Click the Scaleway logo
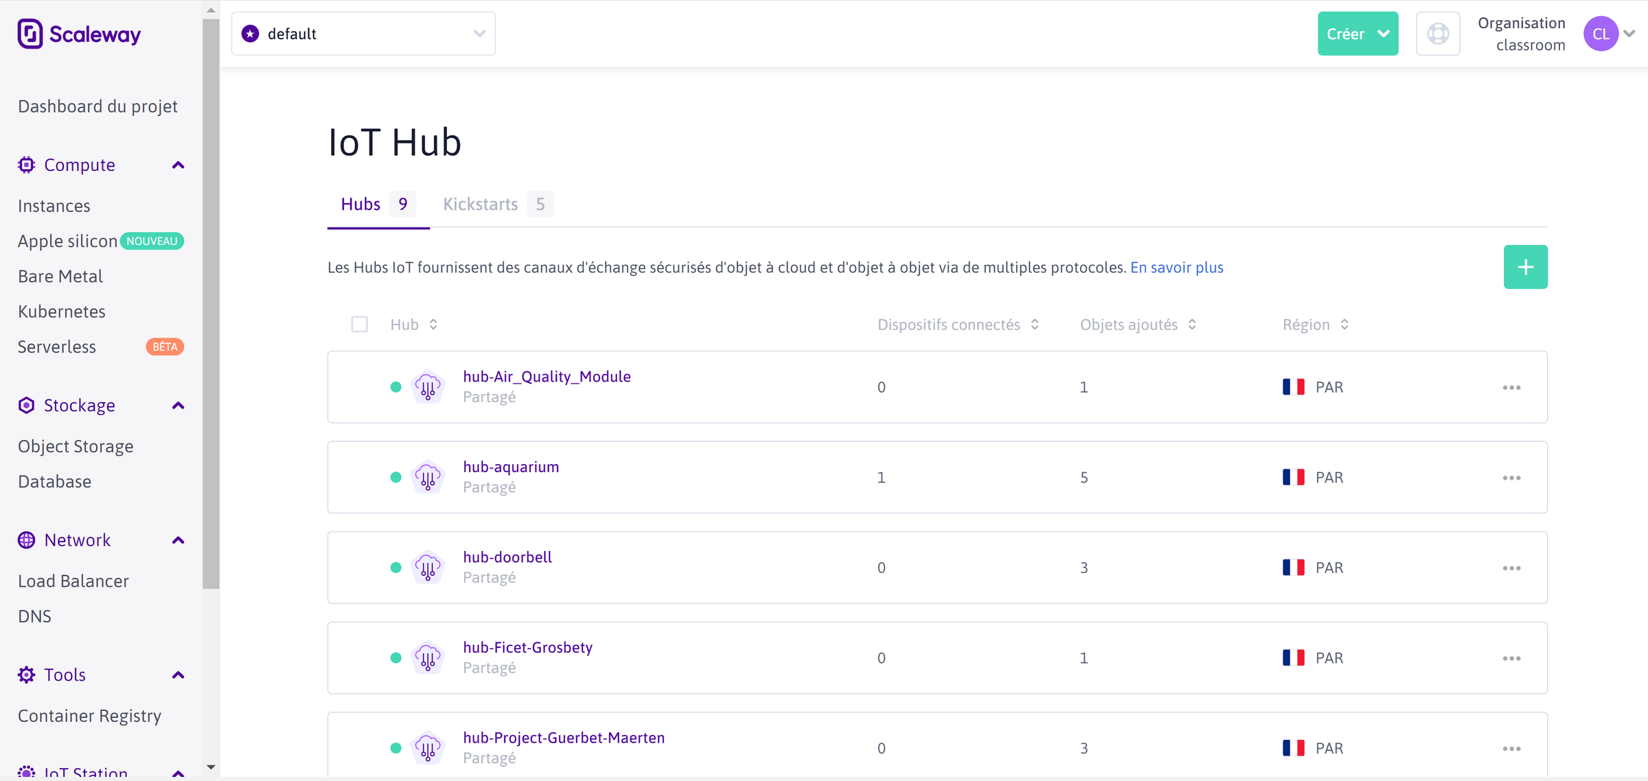1648x781 pixels. (79, 34)
